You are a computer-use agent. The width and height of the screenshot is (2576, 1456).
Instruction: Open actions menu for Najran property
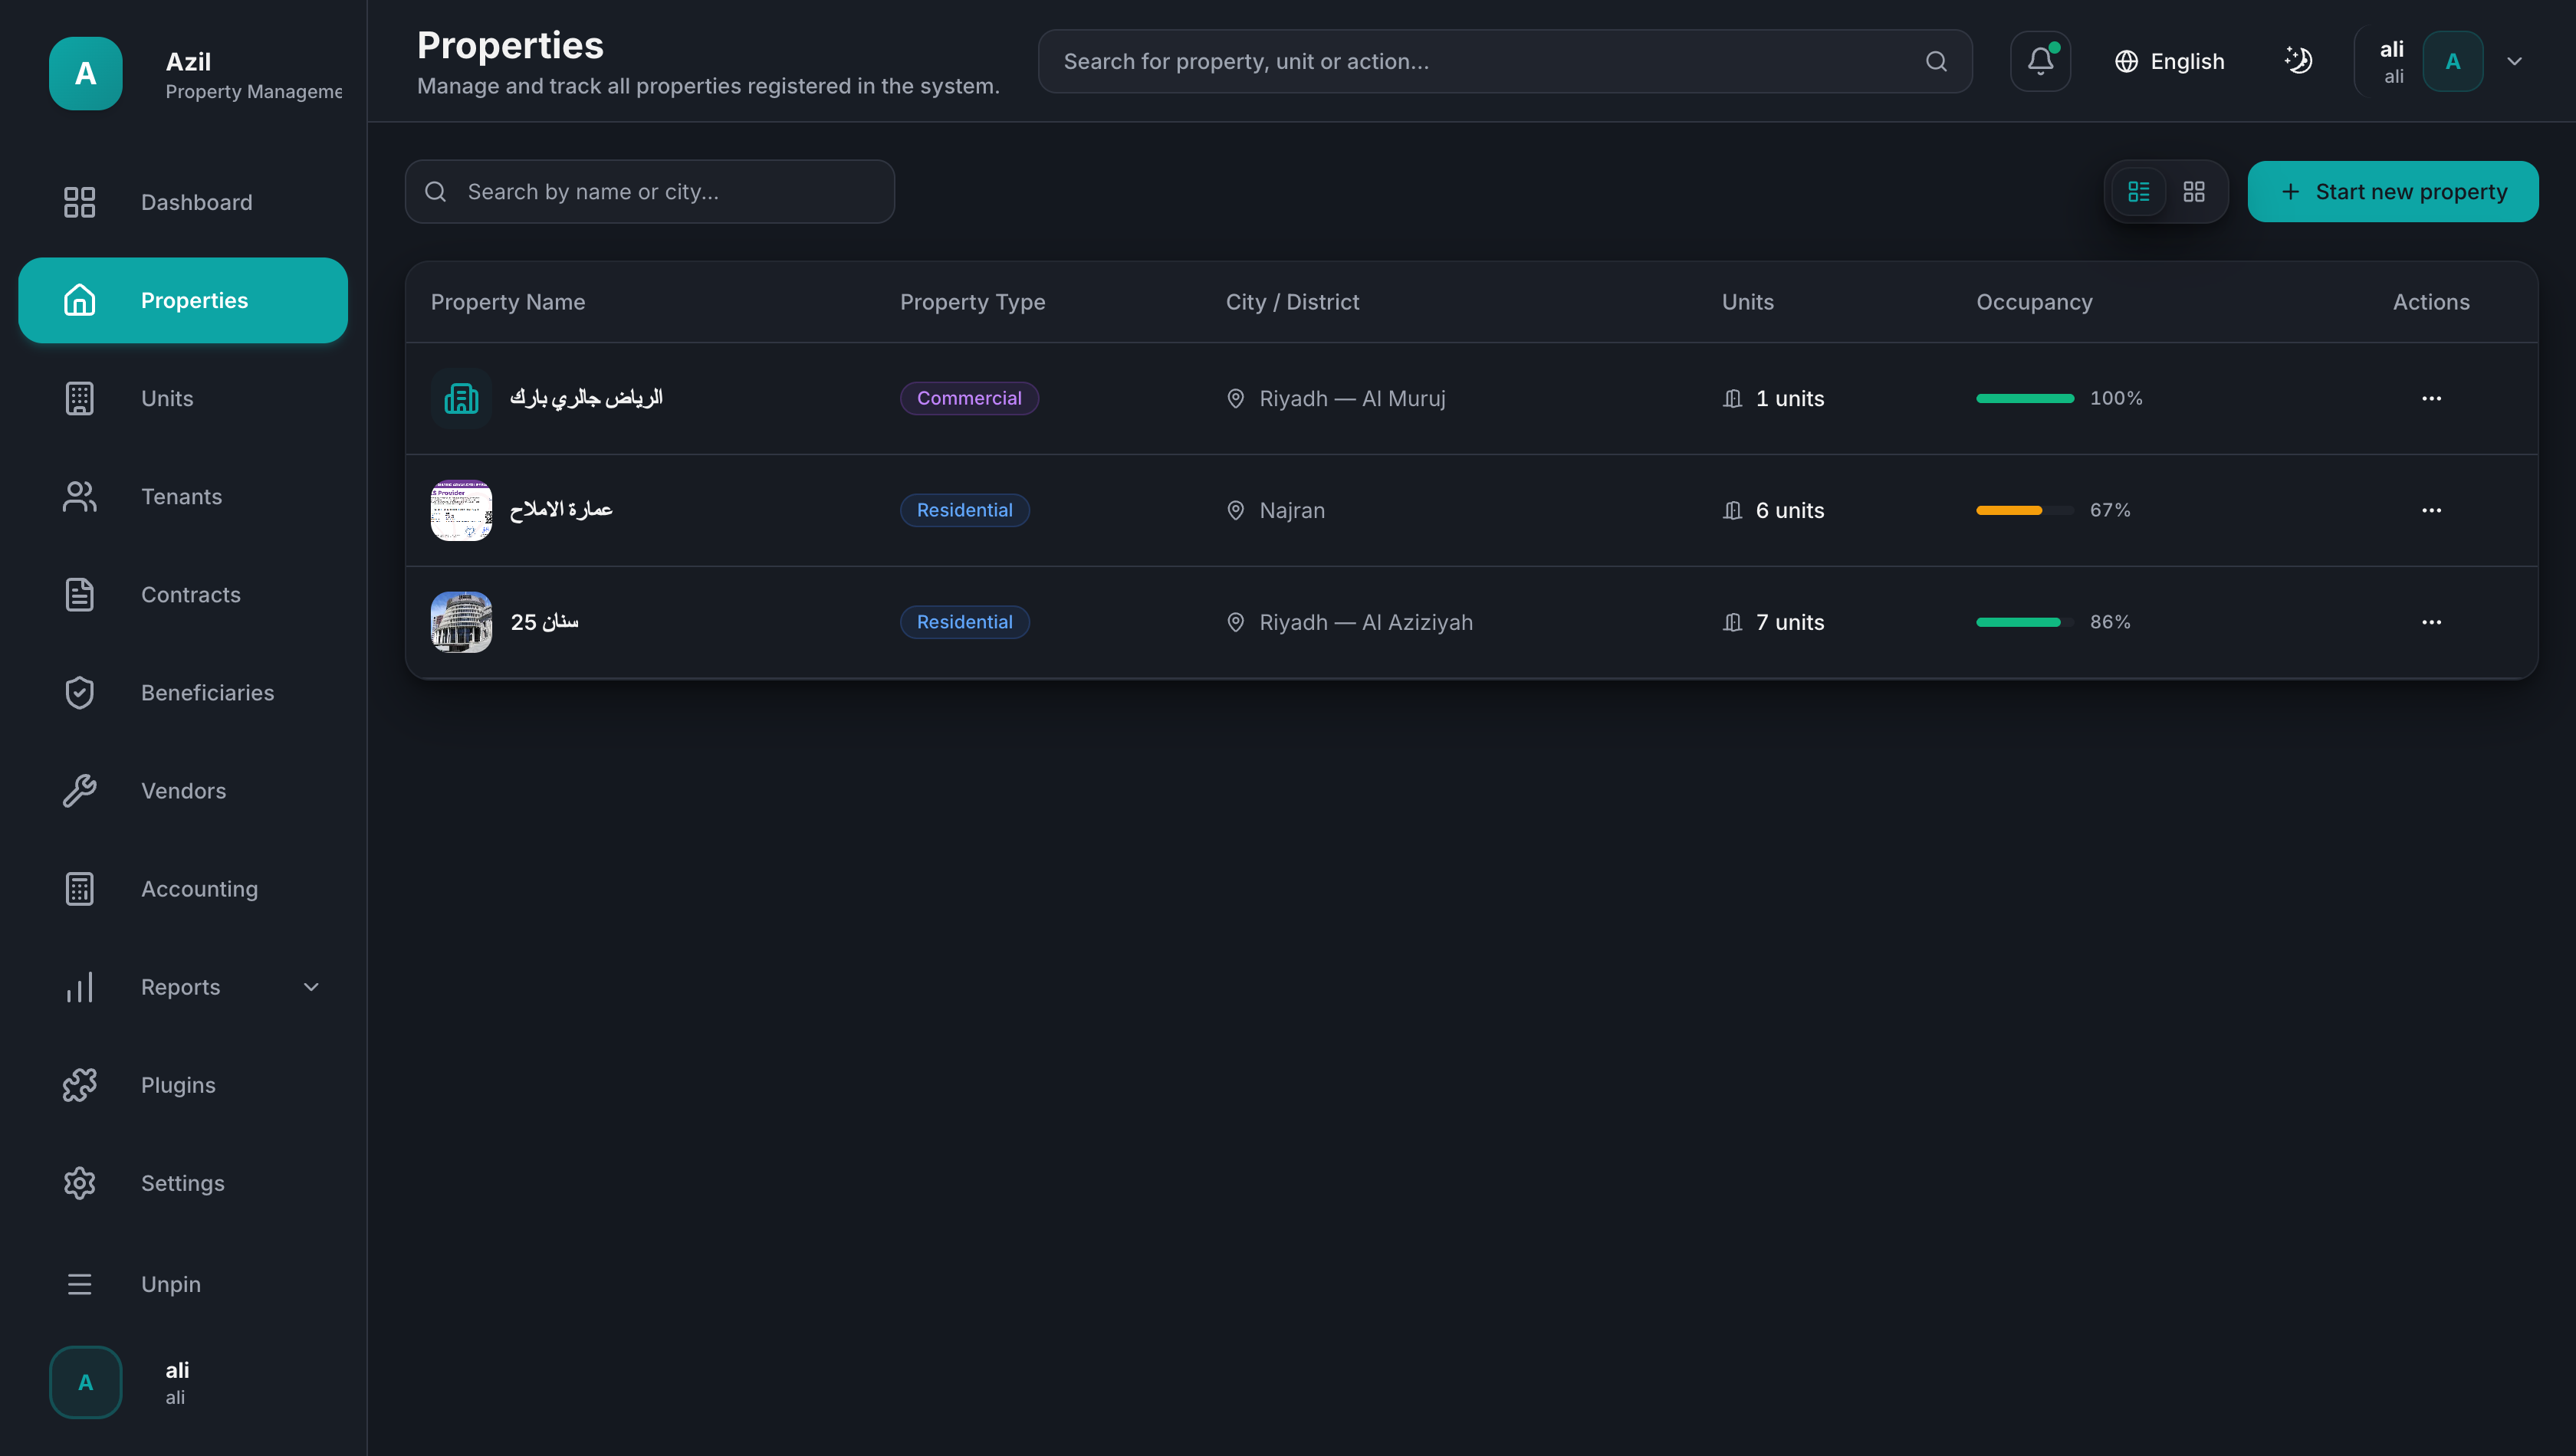tap(2431, 510)
